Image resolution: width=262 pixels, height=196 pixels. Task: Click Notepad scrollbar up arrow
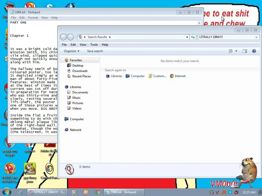199,23
